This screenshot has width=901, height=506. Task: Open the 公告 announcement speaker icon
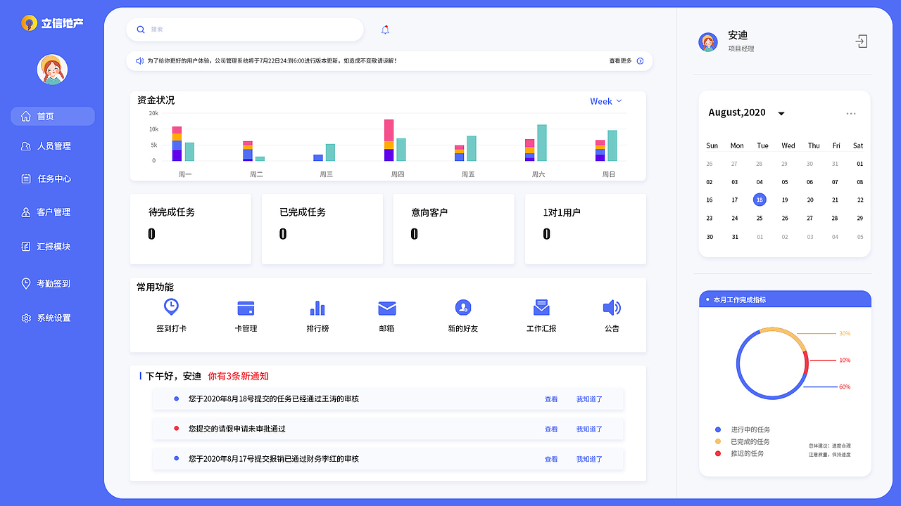pos(612,308)
